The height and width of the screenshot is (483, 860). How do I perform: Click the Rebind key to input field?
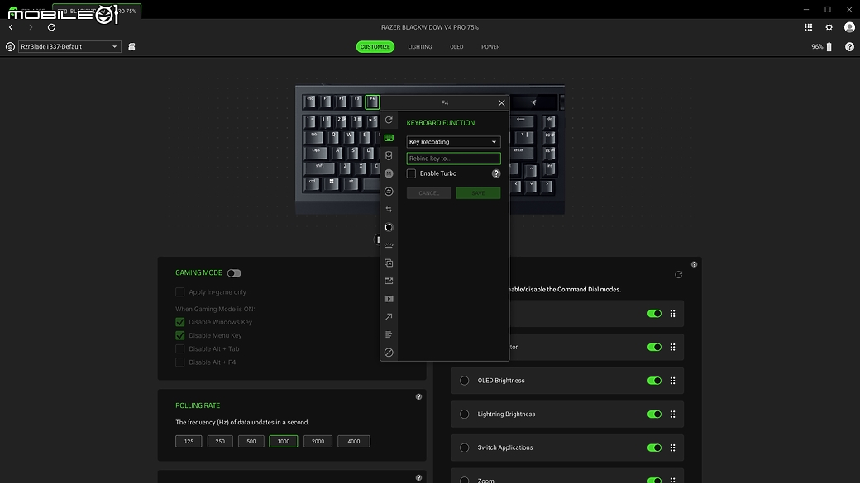(454, 159)
